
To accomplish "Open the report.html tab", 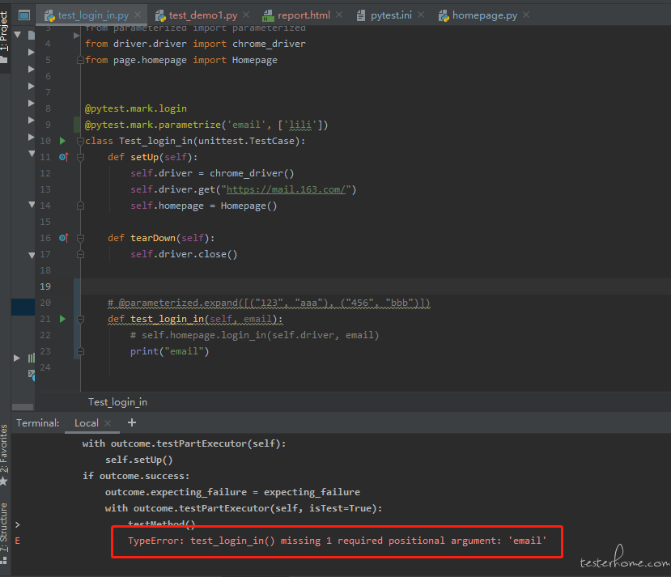I will 304,15.
